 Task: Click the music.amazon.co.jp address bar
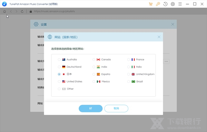[54, 11]
